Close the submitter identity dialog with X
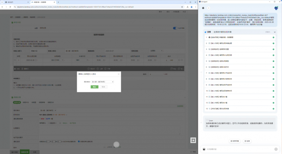 coord(118,74)
